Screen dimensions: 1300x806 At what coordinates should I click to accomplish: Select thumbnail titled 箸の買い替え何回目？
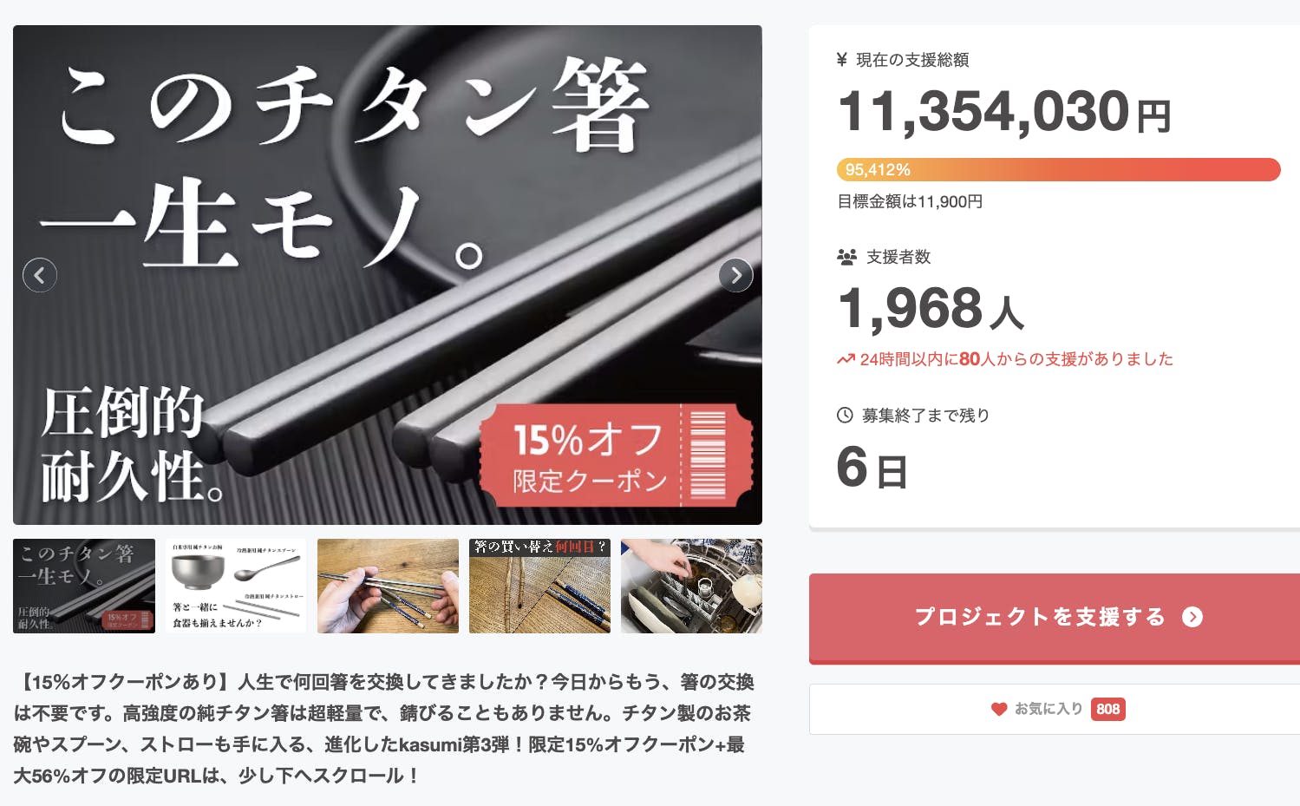coord(539,586)
